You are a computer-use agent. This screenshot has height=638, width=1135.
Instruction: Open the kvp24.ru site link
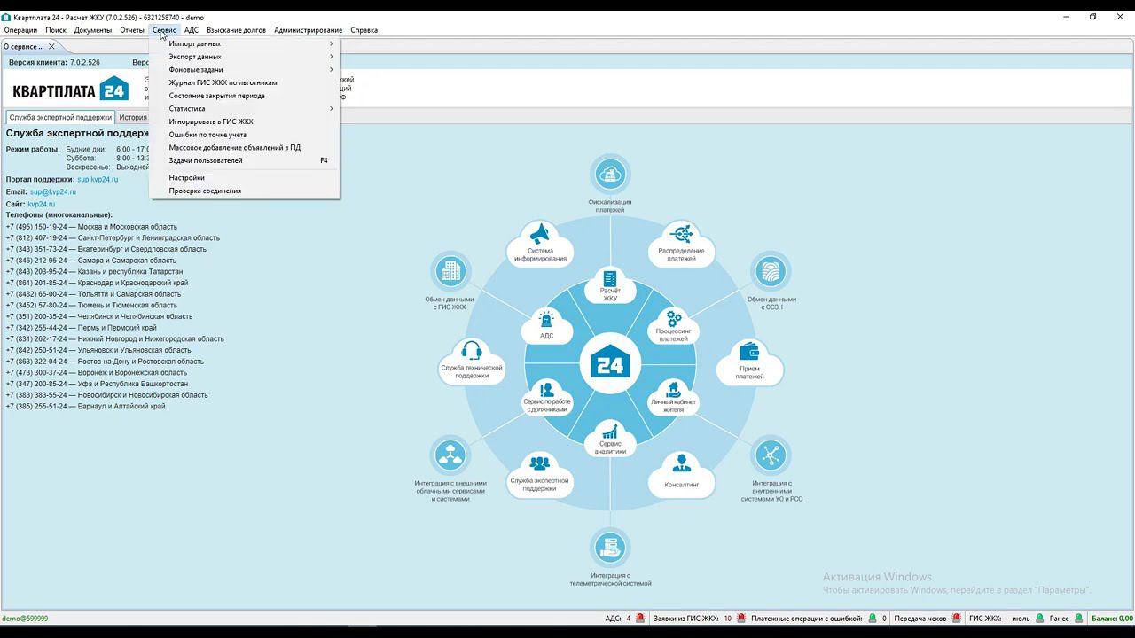pos(41,204)
